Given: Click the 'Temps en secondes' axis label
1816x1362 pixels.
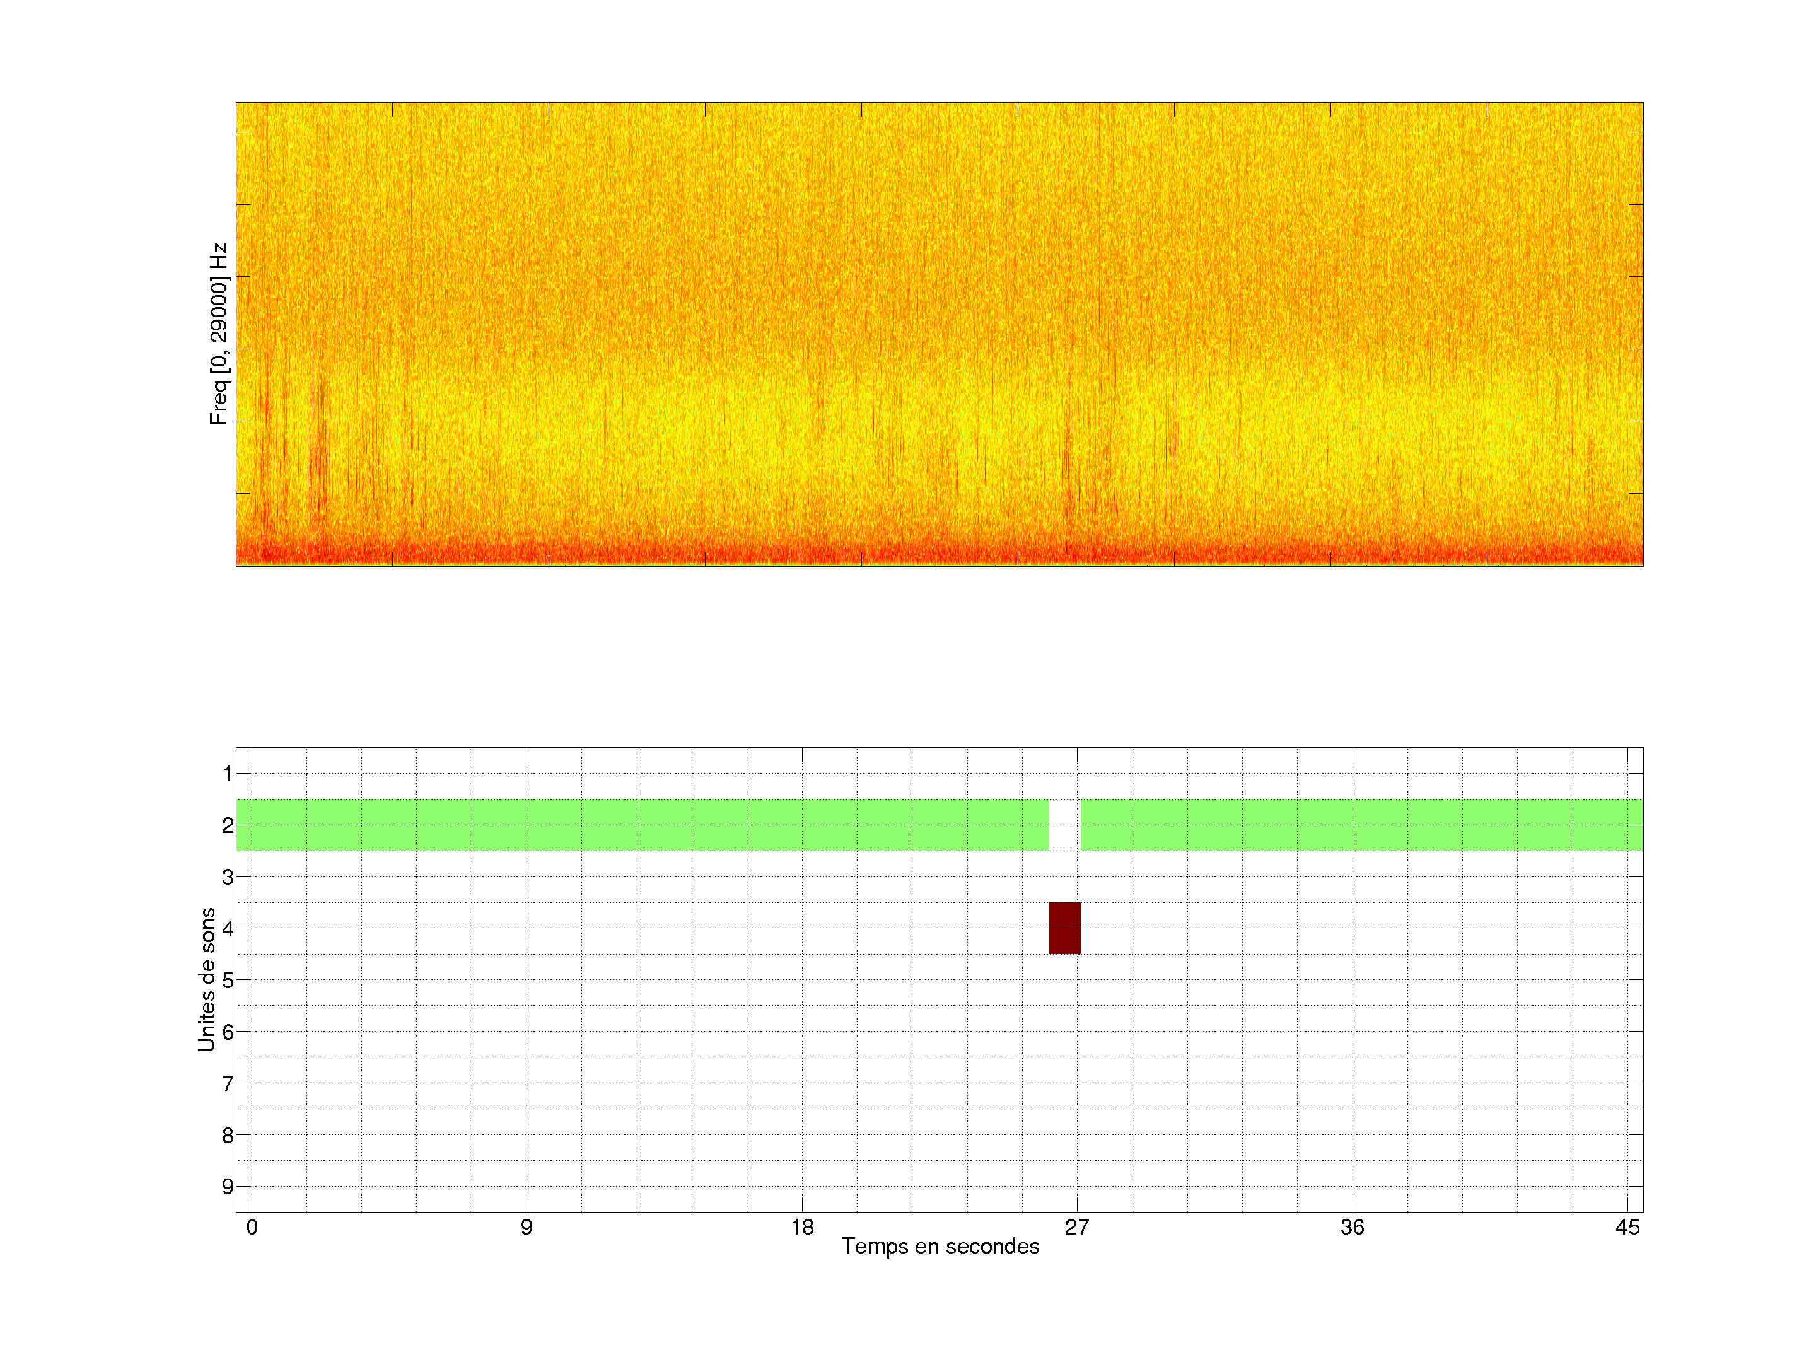Looking at the screenshot, I should click(x=940, y=1246).
